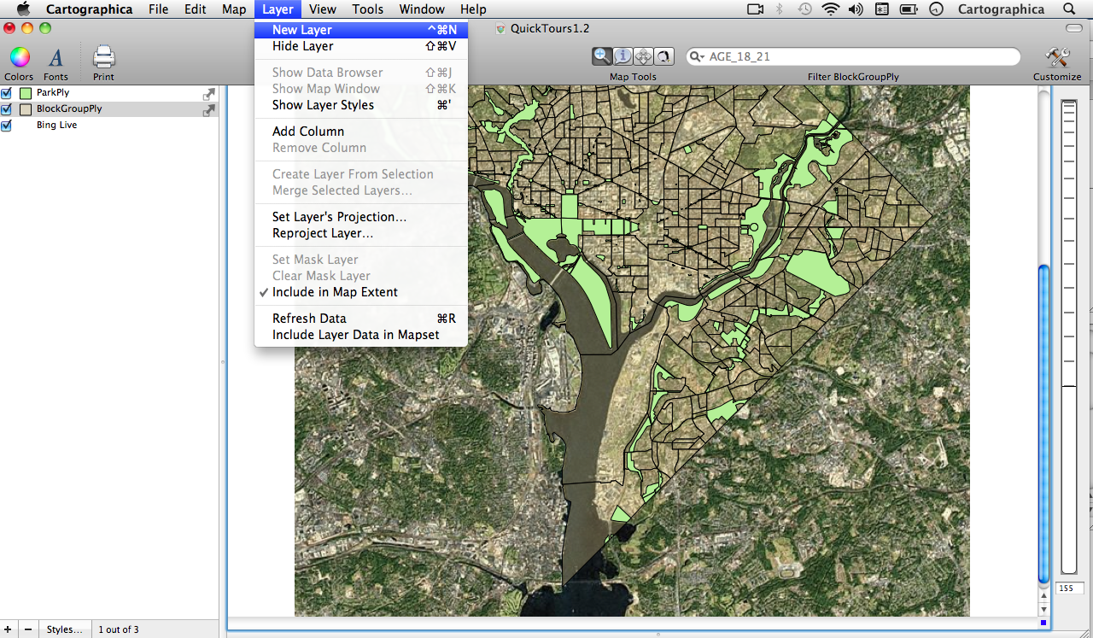Image resolution: width=1093 pixels, height=638 pixels.
Task: Choose Show Layer Styles menu item
Action: tap(323, 105)
